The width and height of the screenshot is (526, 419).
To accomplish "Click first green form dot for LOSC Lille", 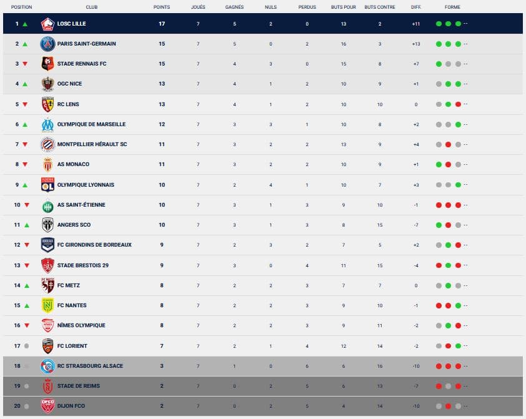I will (x=439, y=24).
